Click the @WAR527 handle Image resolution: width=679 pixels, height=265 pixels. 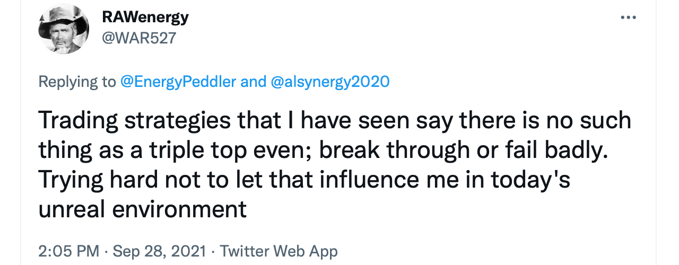click(138, 38)
